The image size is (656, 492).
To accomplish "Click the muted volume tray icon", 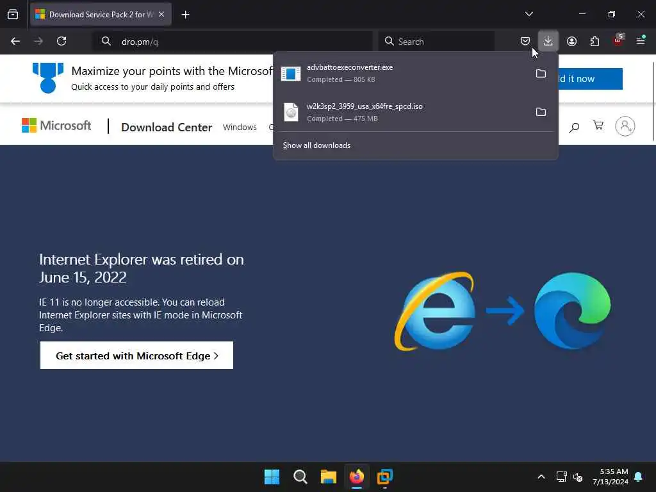I will coord(578,477).
